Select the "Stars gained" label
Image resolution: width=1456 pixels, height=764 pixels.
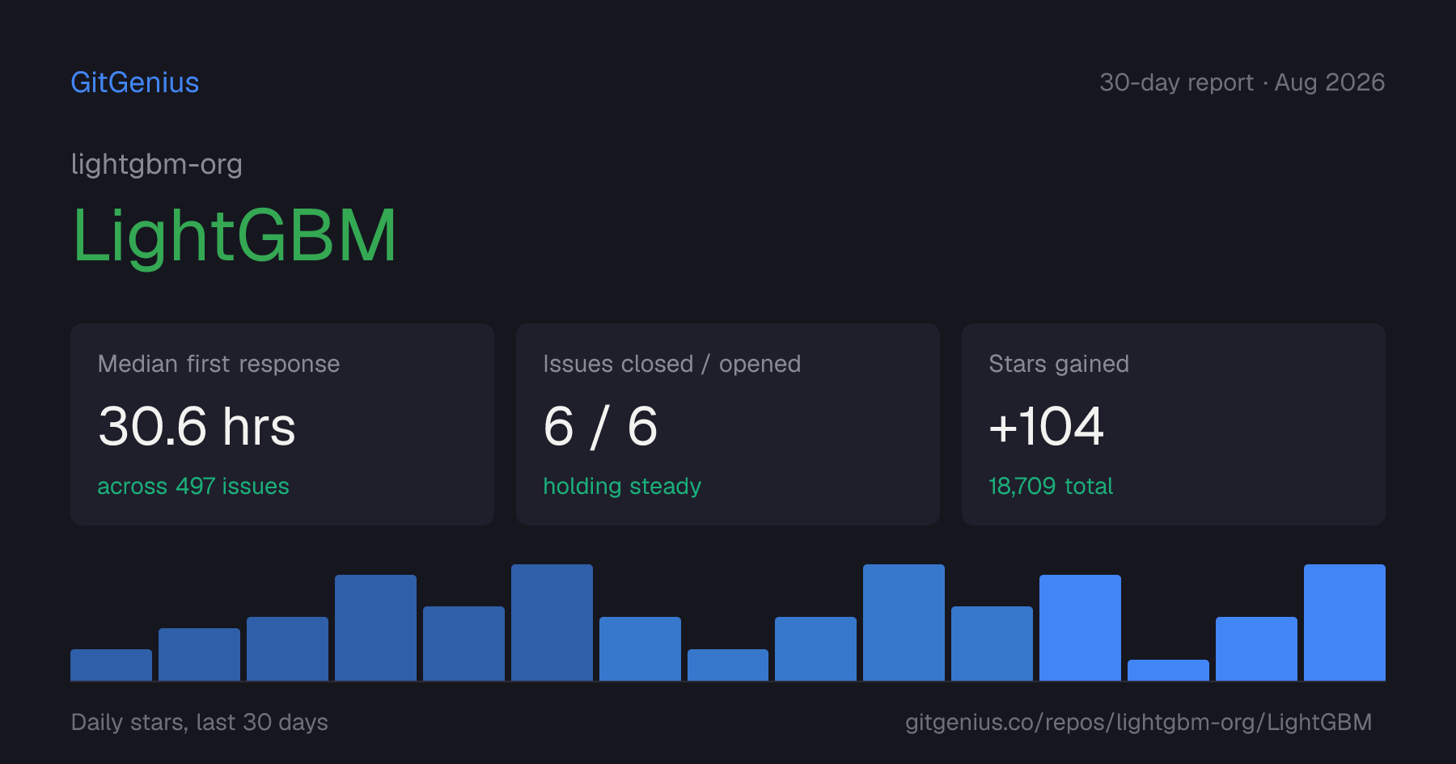(1059, 364)
